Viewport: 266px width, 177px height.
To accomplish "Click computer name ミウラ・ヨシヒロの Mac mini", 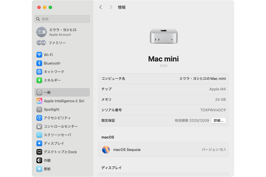I will pyautogui.click(x=202, y=78).
